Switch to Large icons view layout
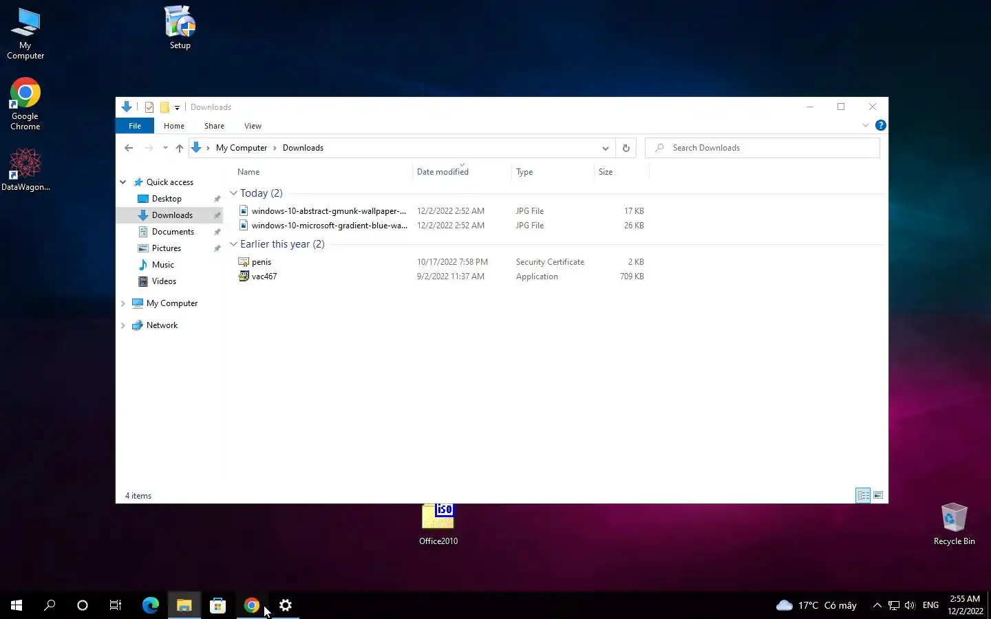Screen dimensions: 991x619 point(878,495)
